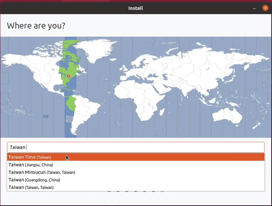Select the 'Taiwan Time (Taiwan)' suggestion

pyautogui.click(x=136, y=157)
